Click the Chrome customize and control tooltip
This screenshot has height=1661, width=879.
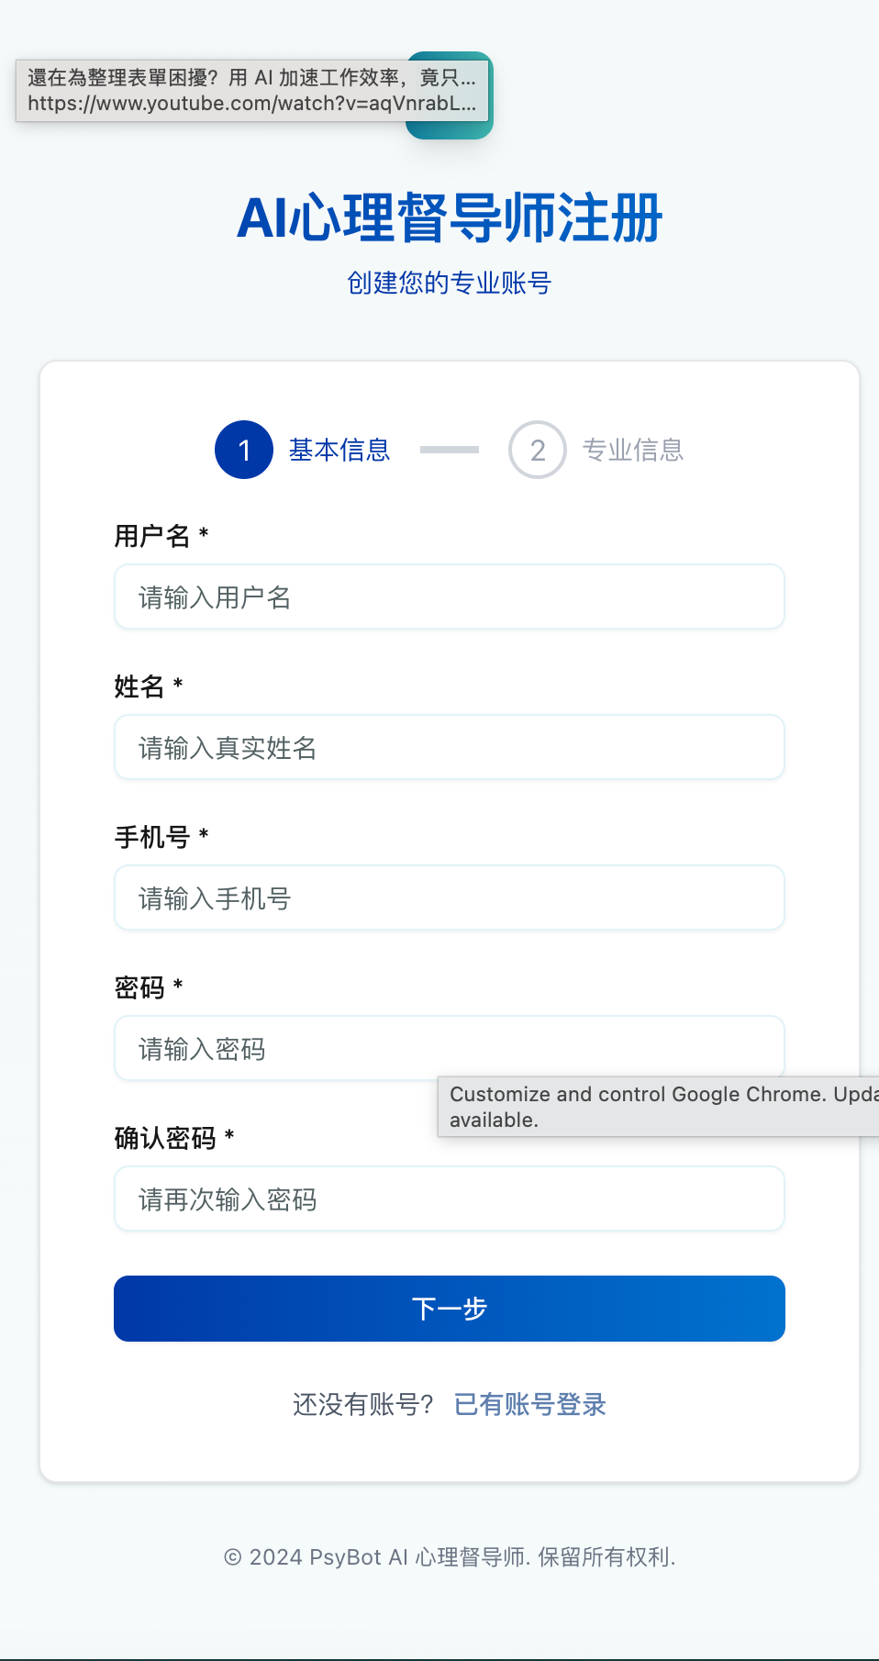point(659,1106)
